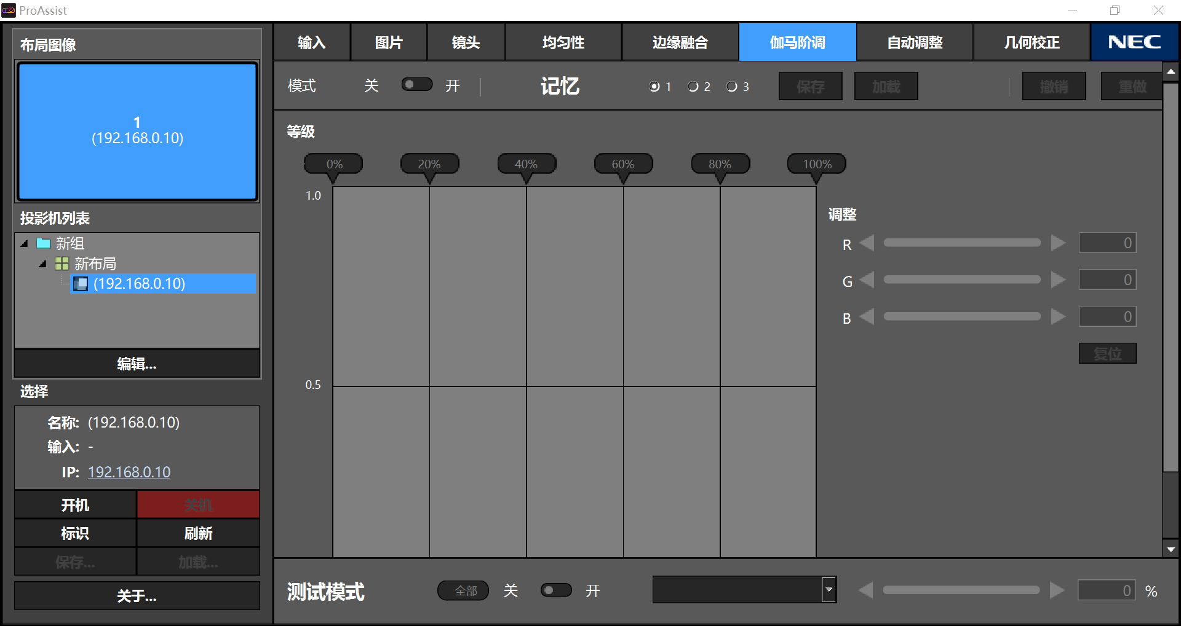1181x626 pixels.
Task: Switch to the 边缘融合 tab
Action: (680, 42)
